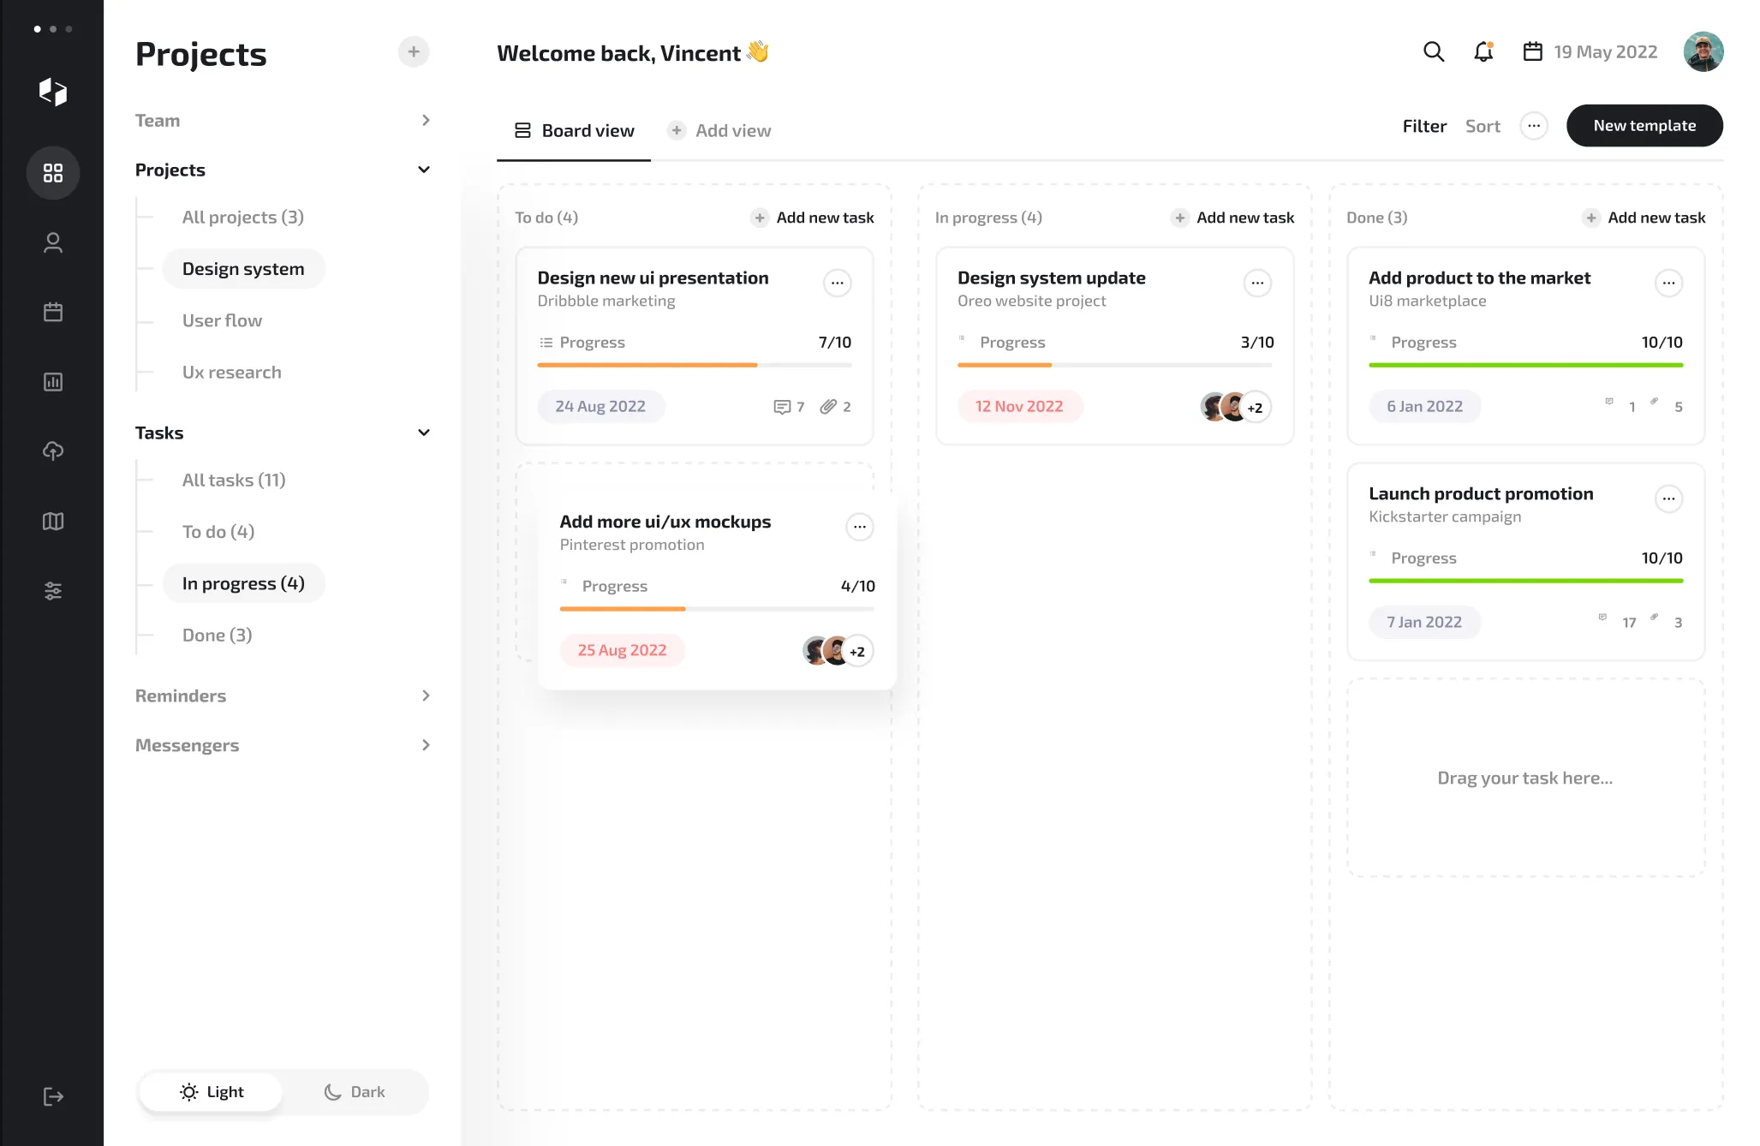
Task: Expand the Team section
Action: click(x=425, y=120)
